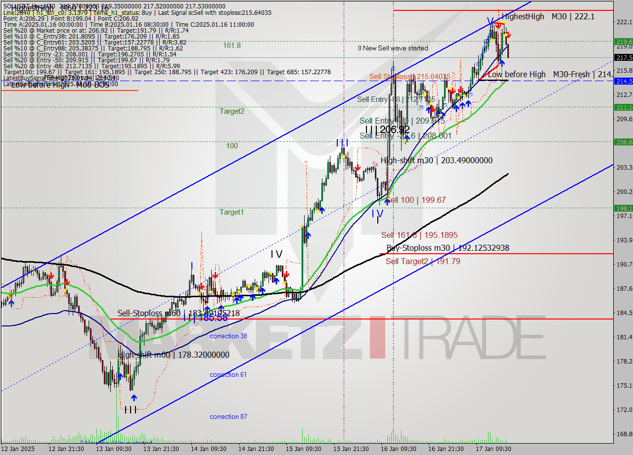Click the green 219.6 price tag on axis
This screenshot has width=633, height=455.
[623, 42]
